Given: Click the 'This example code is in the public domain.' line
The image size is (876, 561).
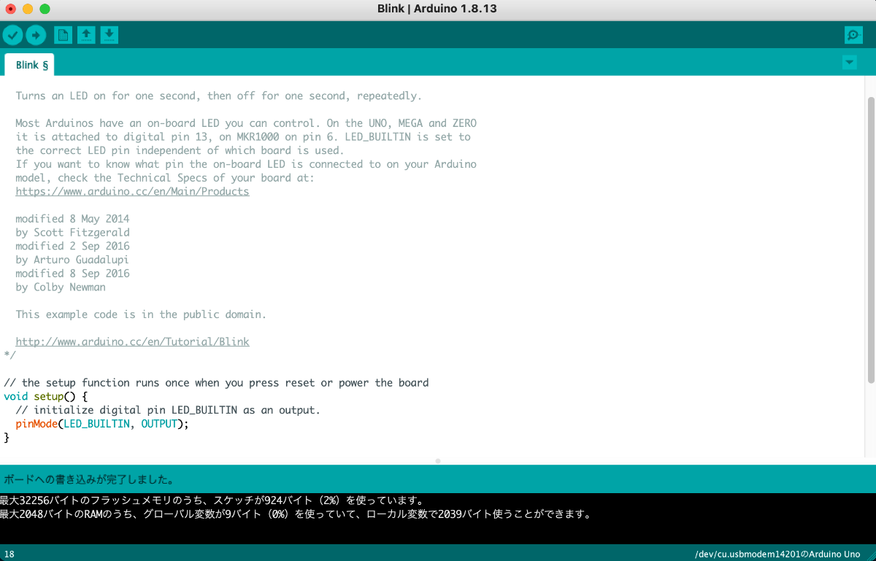Looking at the screenshot, I should 141,314.
